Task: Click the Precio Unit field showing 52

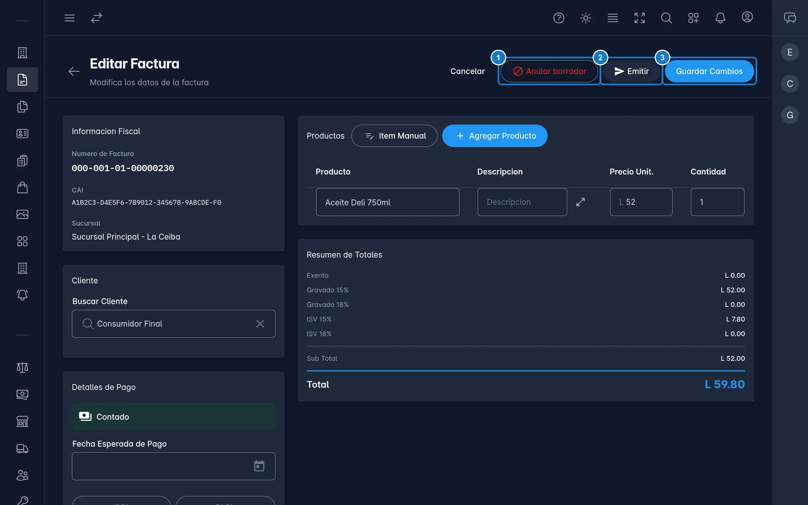Action: point(641,202)
